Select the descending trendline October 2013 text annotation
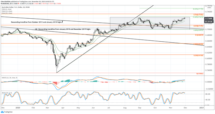 [x=36, y=22]
